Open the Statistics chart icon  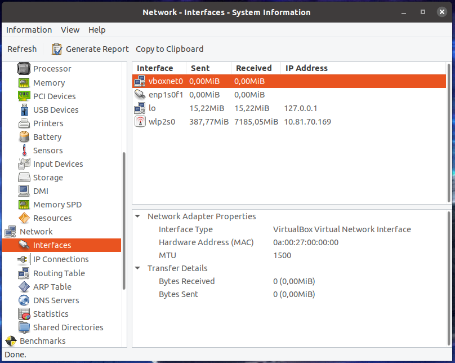coord(24,314)
